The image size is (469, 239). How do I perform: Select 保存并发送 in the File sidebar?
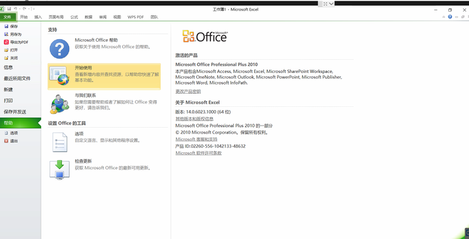click(x=20, y=112)
